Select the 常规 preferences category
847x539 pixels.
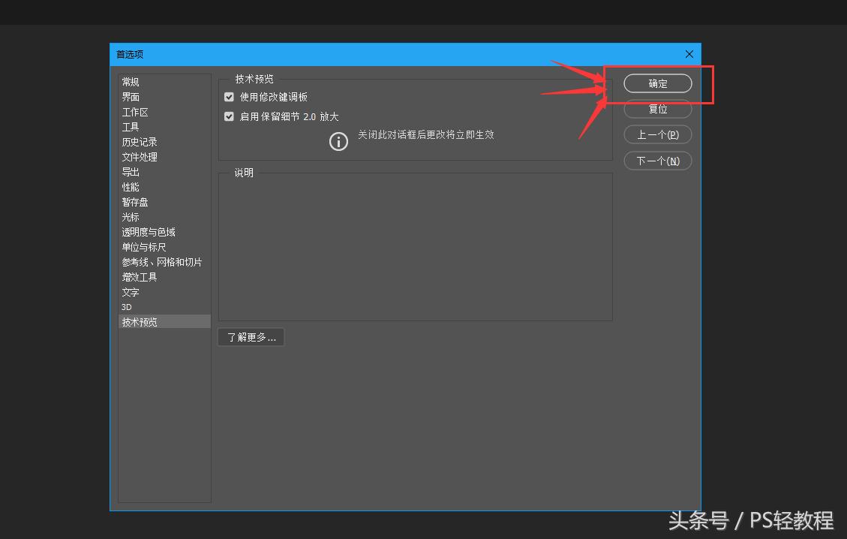130,81
